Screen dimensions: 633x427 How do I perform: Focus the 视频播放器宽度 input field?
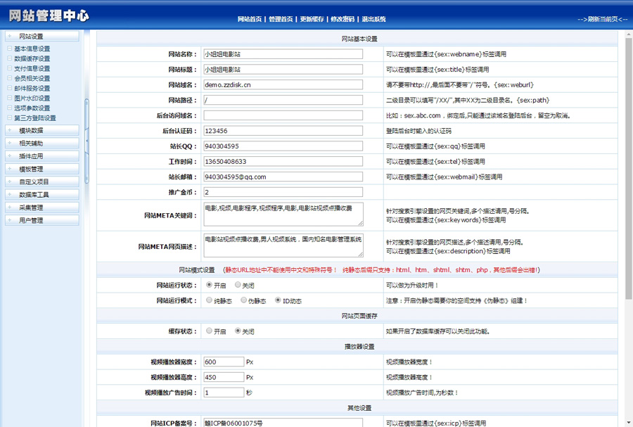click(x=223, y=362)
